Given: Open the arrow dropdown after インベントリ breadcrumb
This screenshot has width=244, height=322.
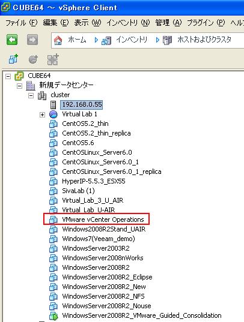Looking at the screenshot, I should pos(157,40).
